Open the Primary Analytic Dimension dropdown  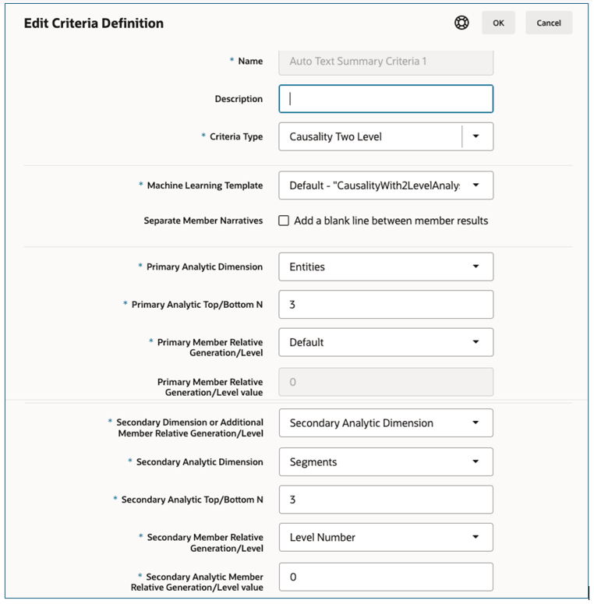(386, 267)
